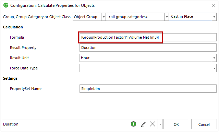Confirm with the OK button

click(x=176, y=124)
